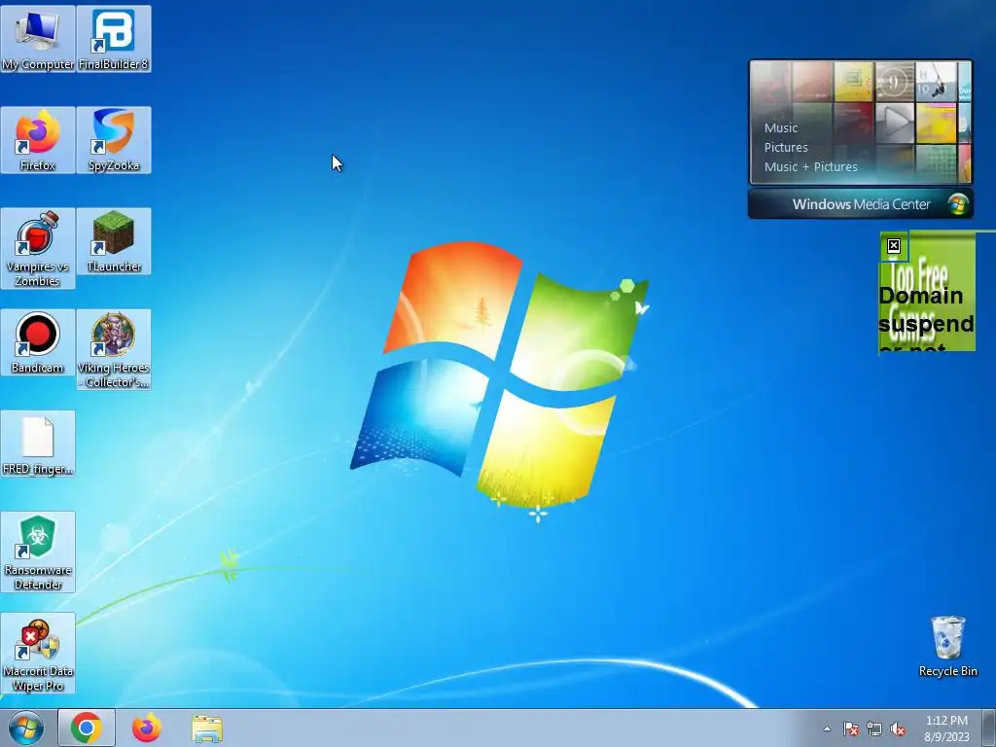Image resolution: width=996 pixels, height=747 pixels.
Task: Click the Bandicam shortcut icon
Action: (38, 342)
